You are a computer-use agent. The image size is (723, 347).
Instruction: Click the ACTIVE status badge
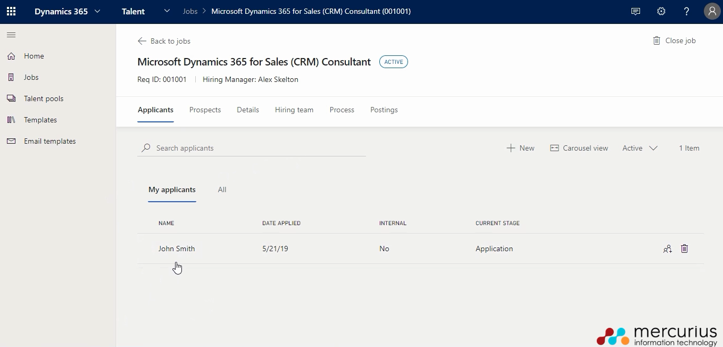(x=394, y=62)
